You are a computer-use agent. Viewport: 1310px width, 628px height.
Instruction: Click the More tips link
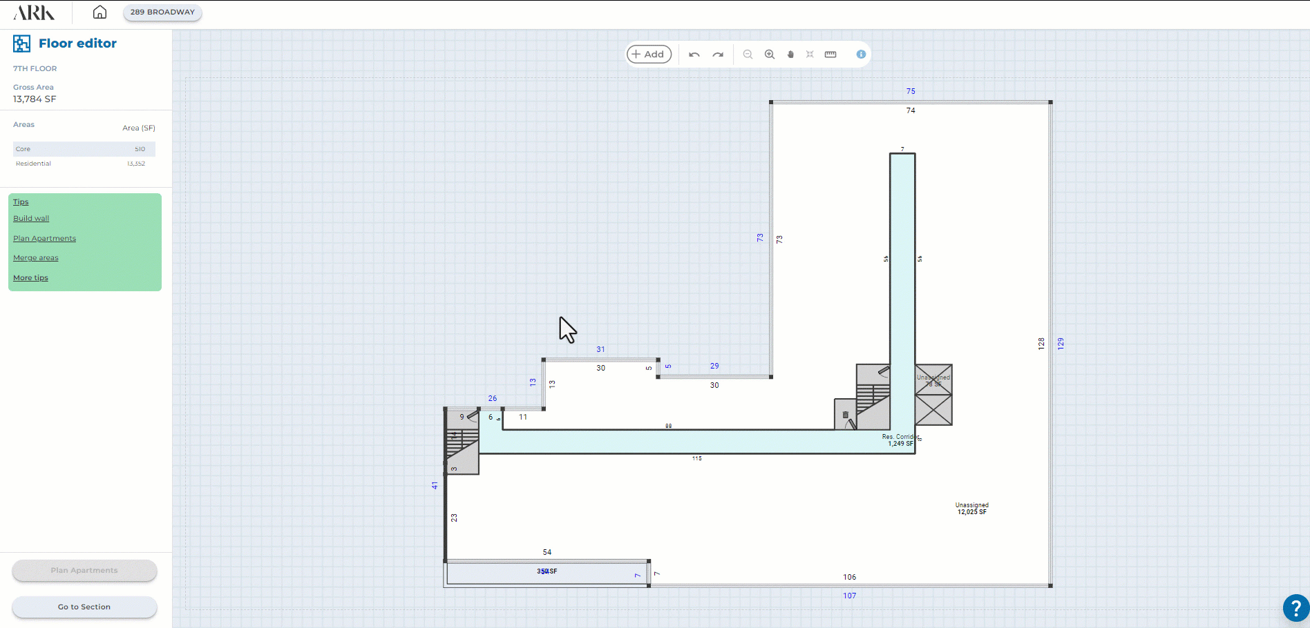pyautogui.click(x=30, y=278)
